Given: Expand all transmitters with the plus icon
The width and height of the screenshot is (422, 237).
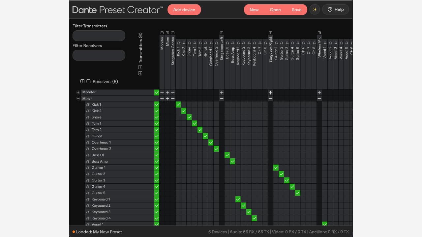Looking at the screenshot, I should coord(140,73).
